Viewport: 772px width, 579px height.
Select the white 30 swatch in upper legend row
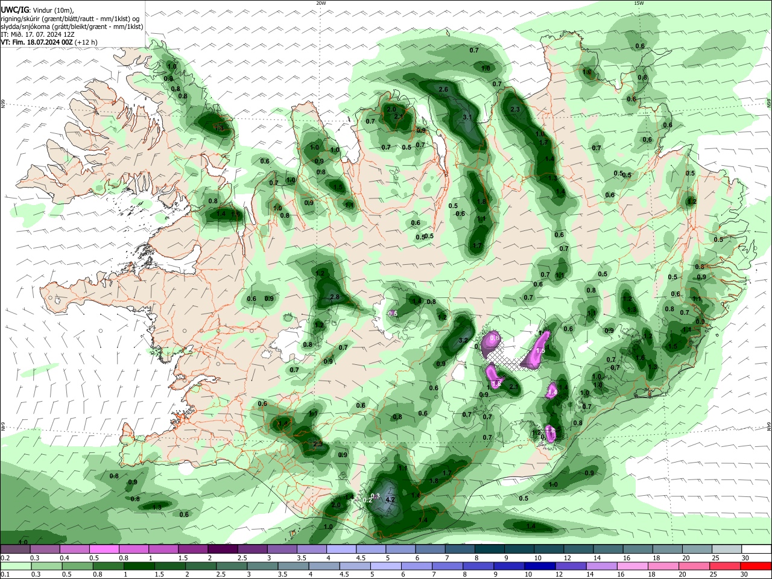(756, 549)
